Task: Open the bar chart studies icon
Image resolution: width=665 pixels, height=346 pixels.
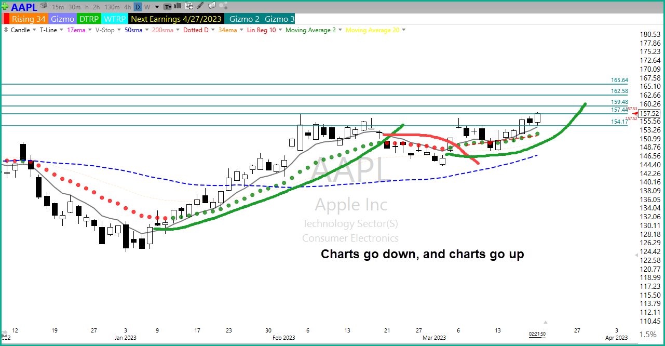Action: (178, 7)
